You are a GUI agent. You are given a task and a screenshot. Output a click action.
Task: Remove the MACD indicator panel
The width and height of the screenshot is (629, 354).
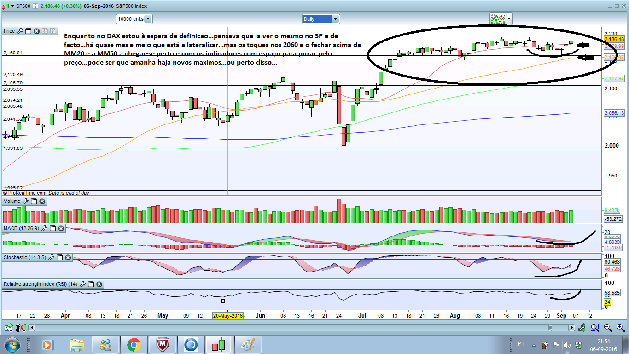61,229
